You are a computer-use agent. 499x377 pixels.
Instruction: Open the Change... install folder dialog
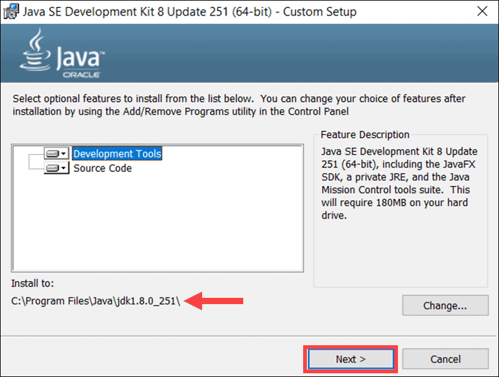click(445, 305)
